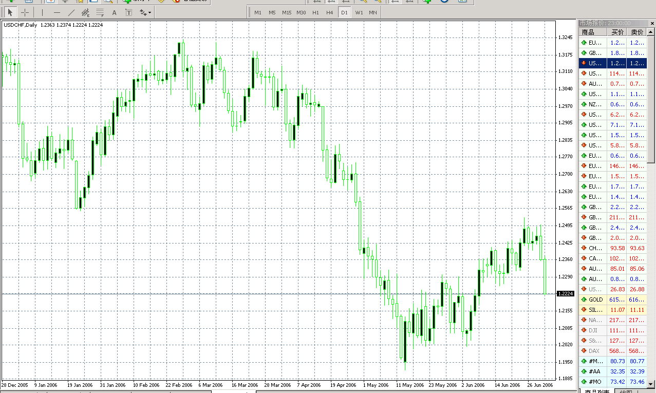Select the cursor pointer tool
Image resolution: width=656 pixels, height=393 pixels.
coord(10,12)
